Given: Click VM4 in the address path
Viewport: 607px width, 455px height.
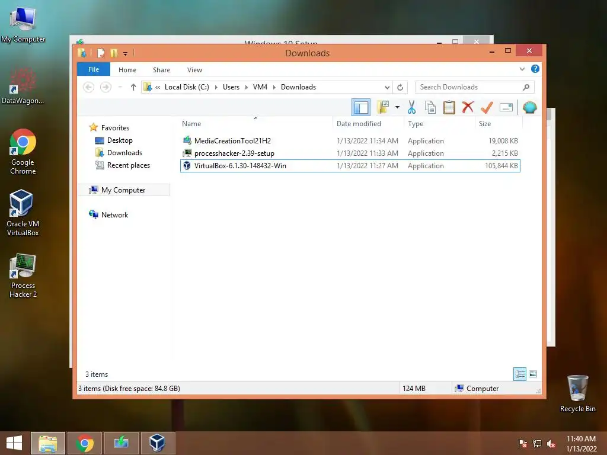Looking at the screenshot, I should pyautogui.click(x=260, y=87).
